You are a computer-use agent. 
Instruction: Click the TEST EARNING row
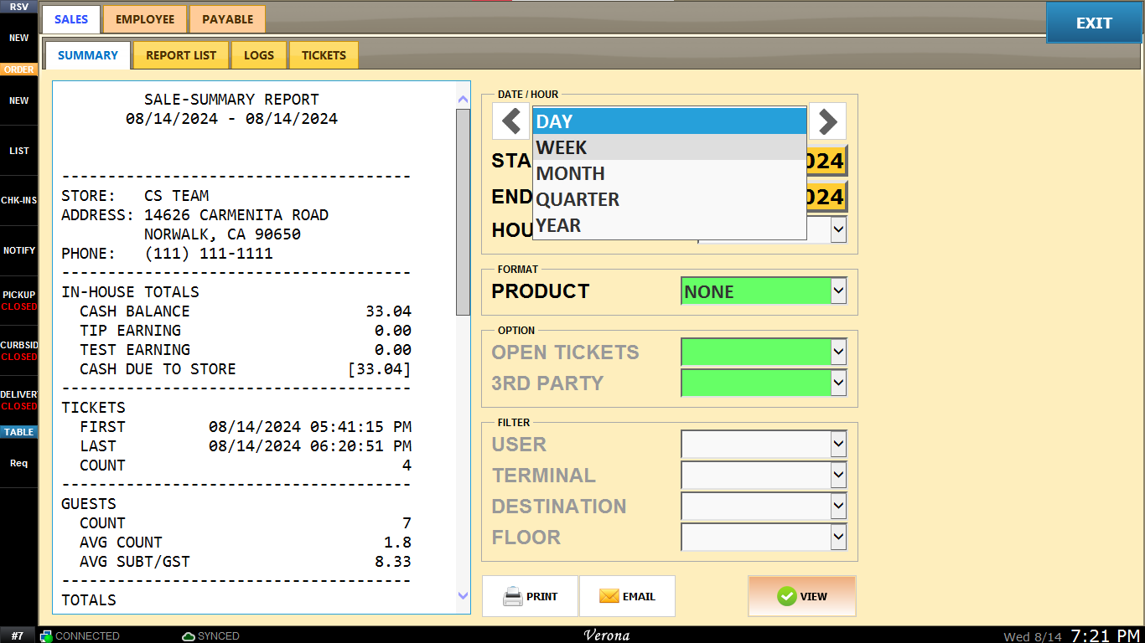[246, 350]
